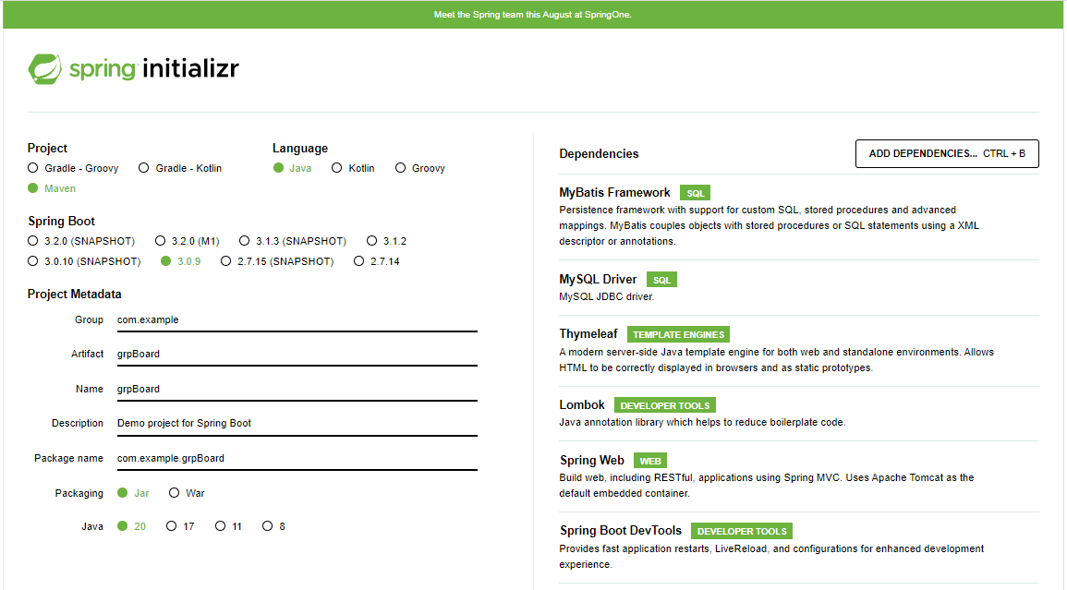Select Java version 17
The width and height of the screenshot is (1067, 590).
pyautogui.click(x=180, y=526)
